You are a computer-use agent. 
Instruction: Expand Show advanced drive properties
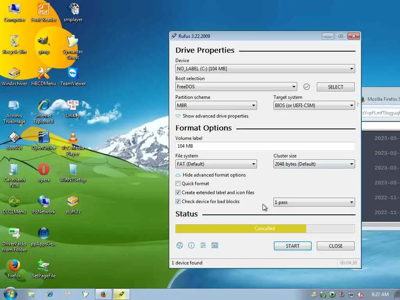(212, 116)
